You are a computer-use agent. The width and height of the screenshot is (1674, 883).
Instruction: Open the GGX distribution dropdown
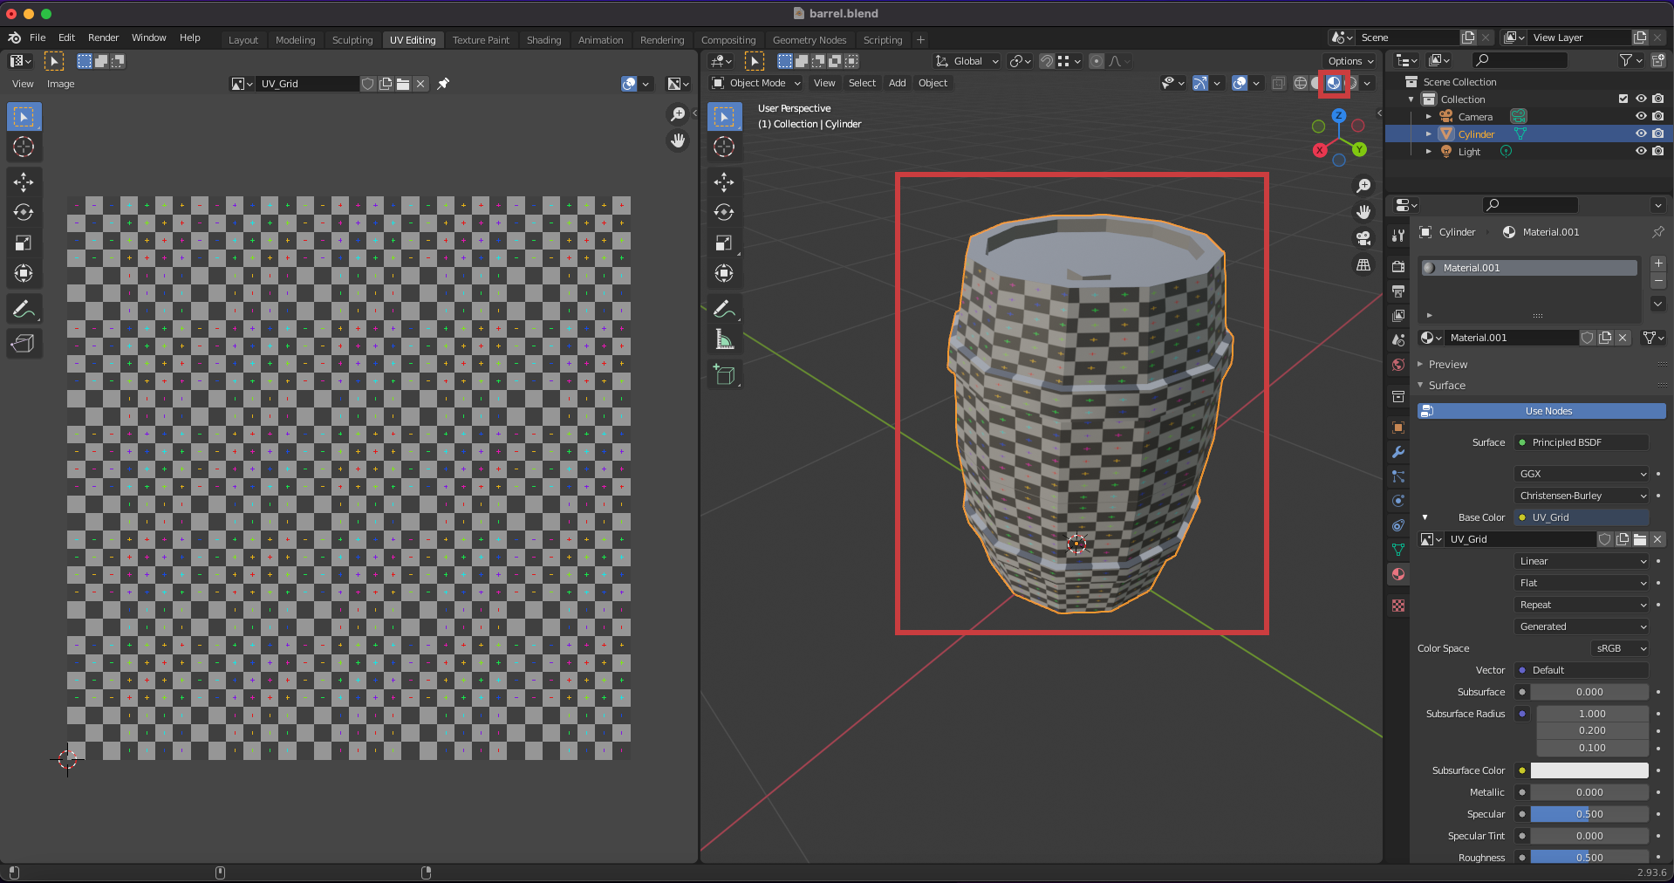(x=1582, y=474)
